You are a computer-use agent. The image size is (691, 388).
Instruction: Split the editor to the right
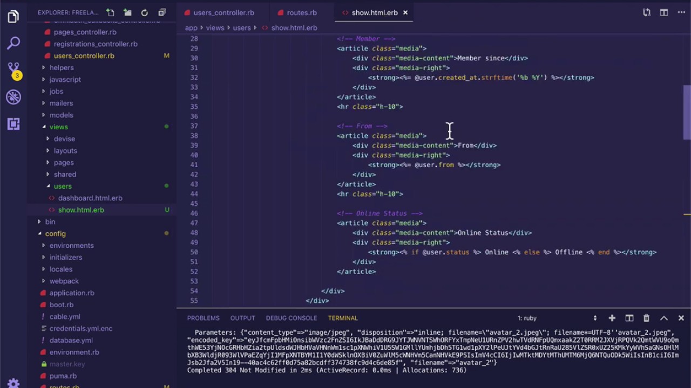click(x=664, y=12)
